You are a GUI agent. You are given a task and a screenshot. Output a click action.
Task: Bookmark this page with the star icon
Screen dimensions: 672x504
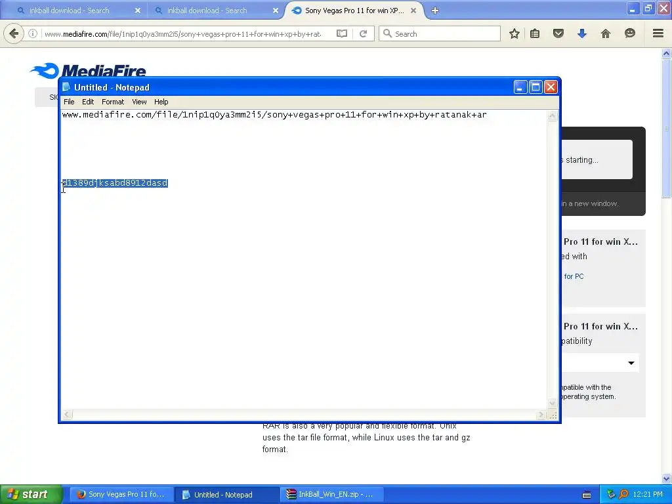(514, 33)
